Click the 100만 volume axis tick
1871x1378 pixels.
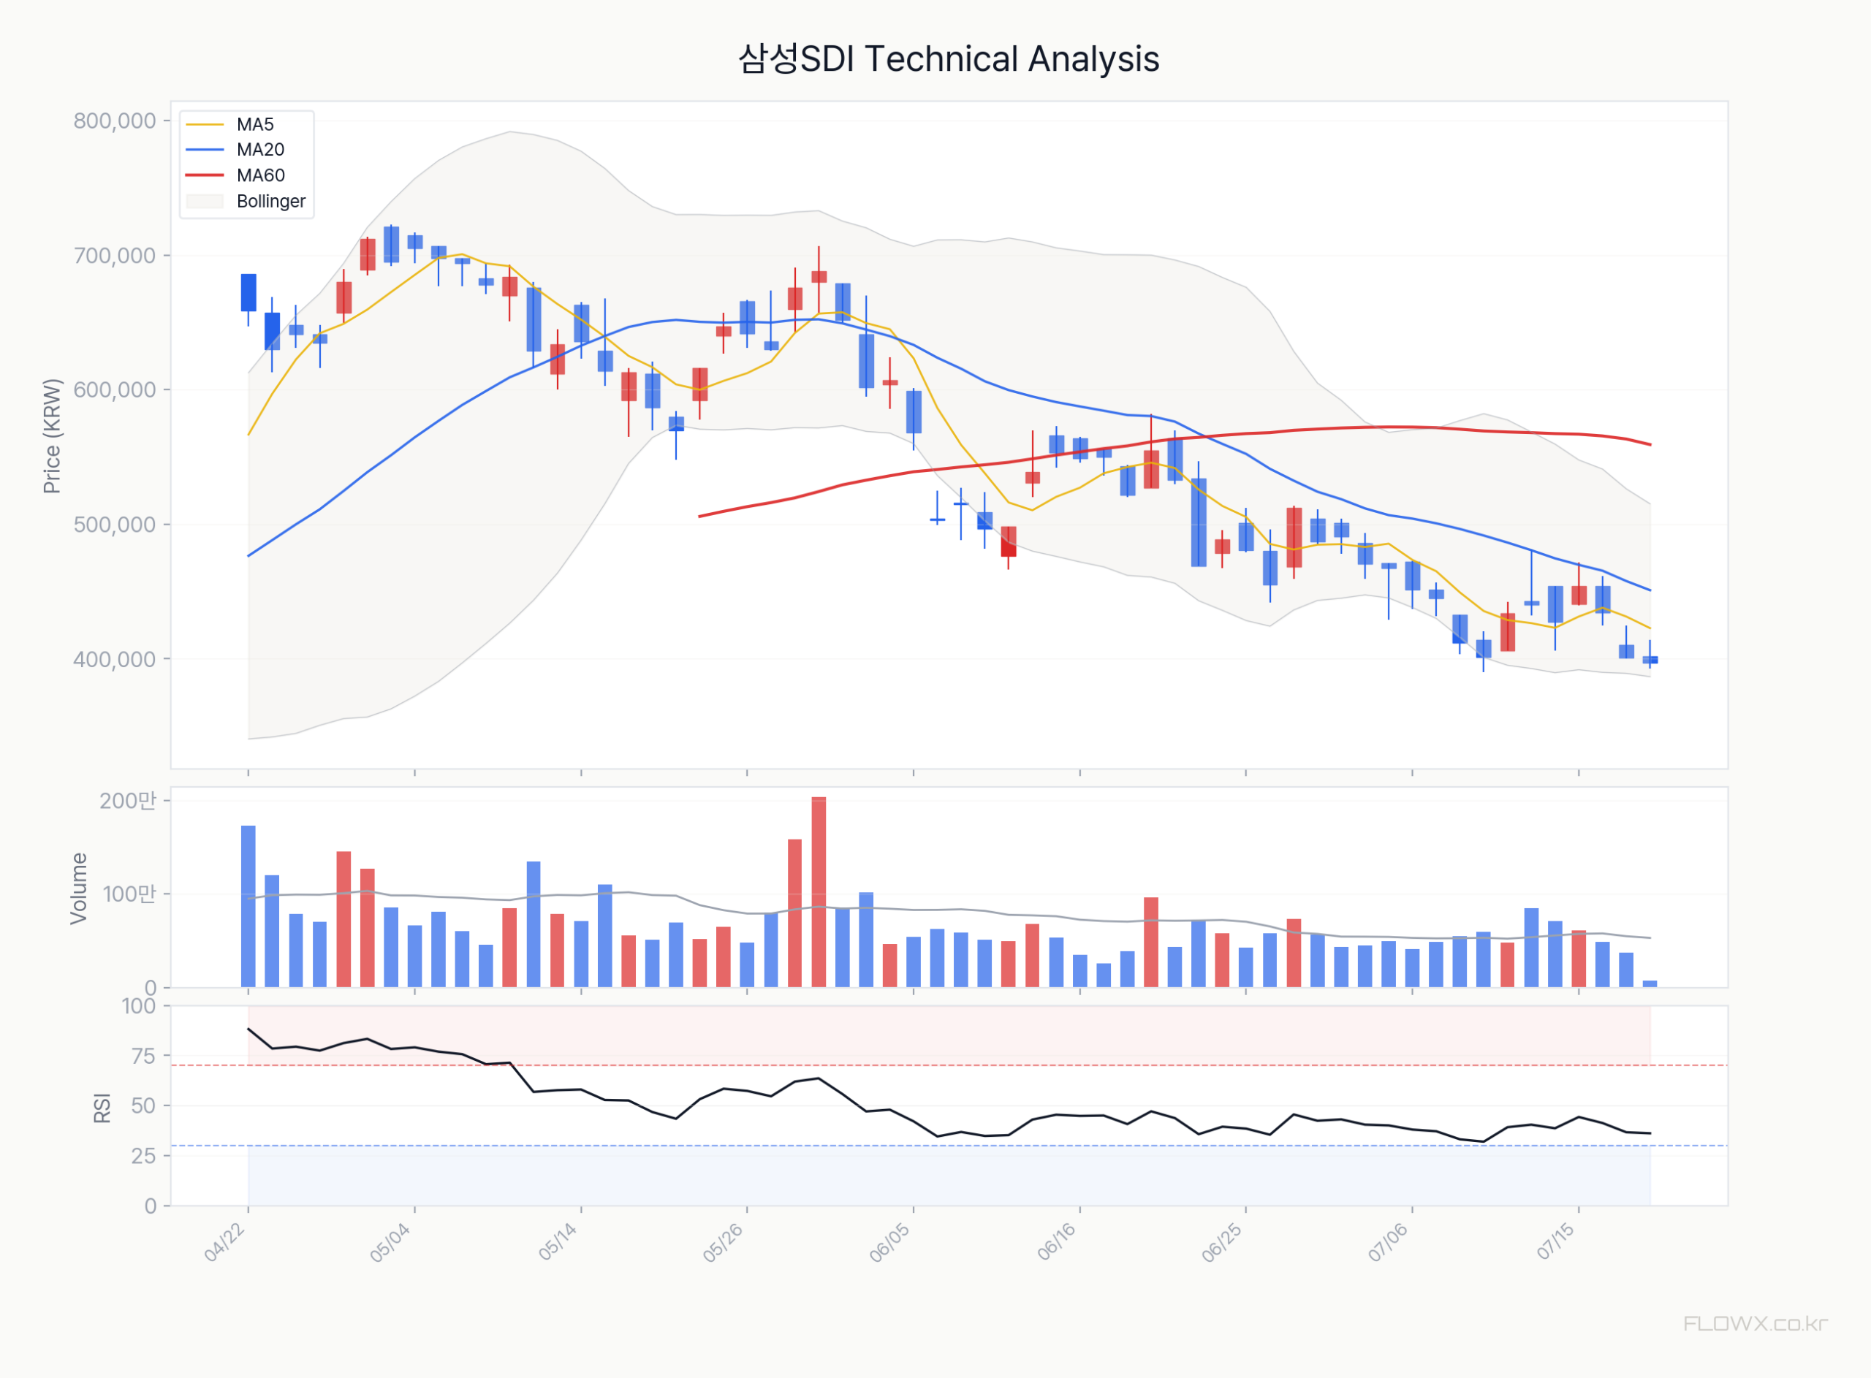click(x=129, y=894)
